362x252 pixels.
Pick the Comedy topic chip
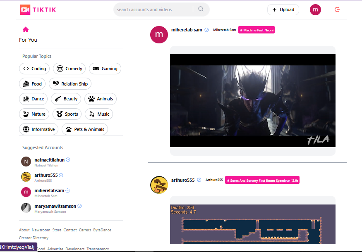(x=70, y=69)
